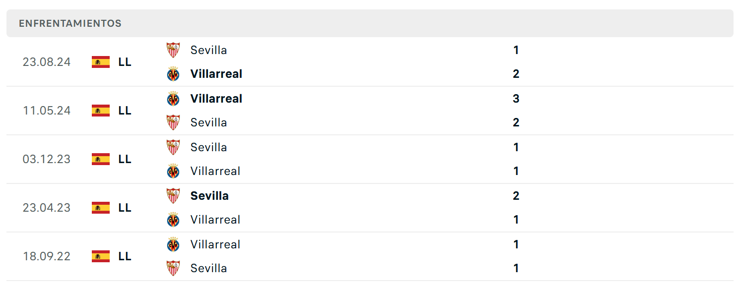
Task: Click the Villarreal crest in the 11.05.24 match
Action: 173,99
